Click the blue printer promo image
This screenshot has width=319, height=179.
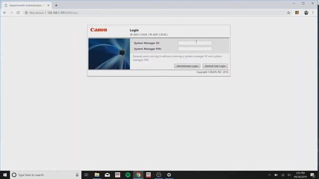[x=109, y=54]
